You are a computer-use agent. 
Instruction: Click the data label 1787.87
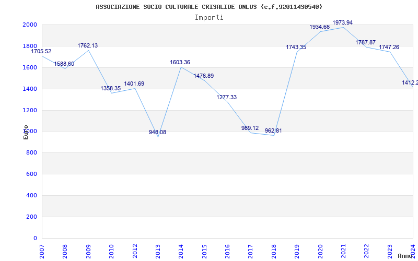365,42
